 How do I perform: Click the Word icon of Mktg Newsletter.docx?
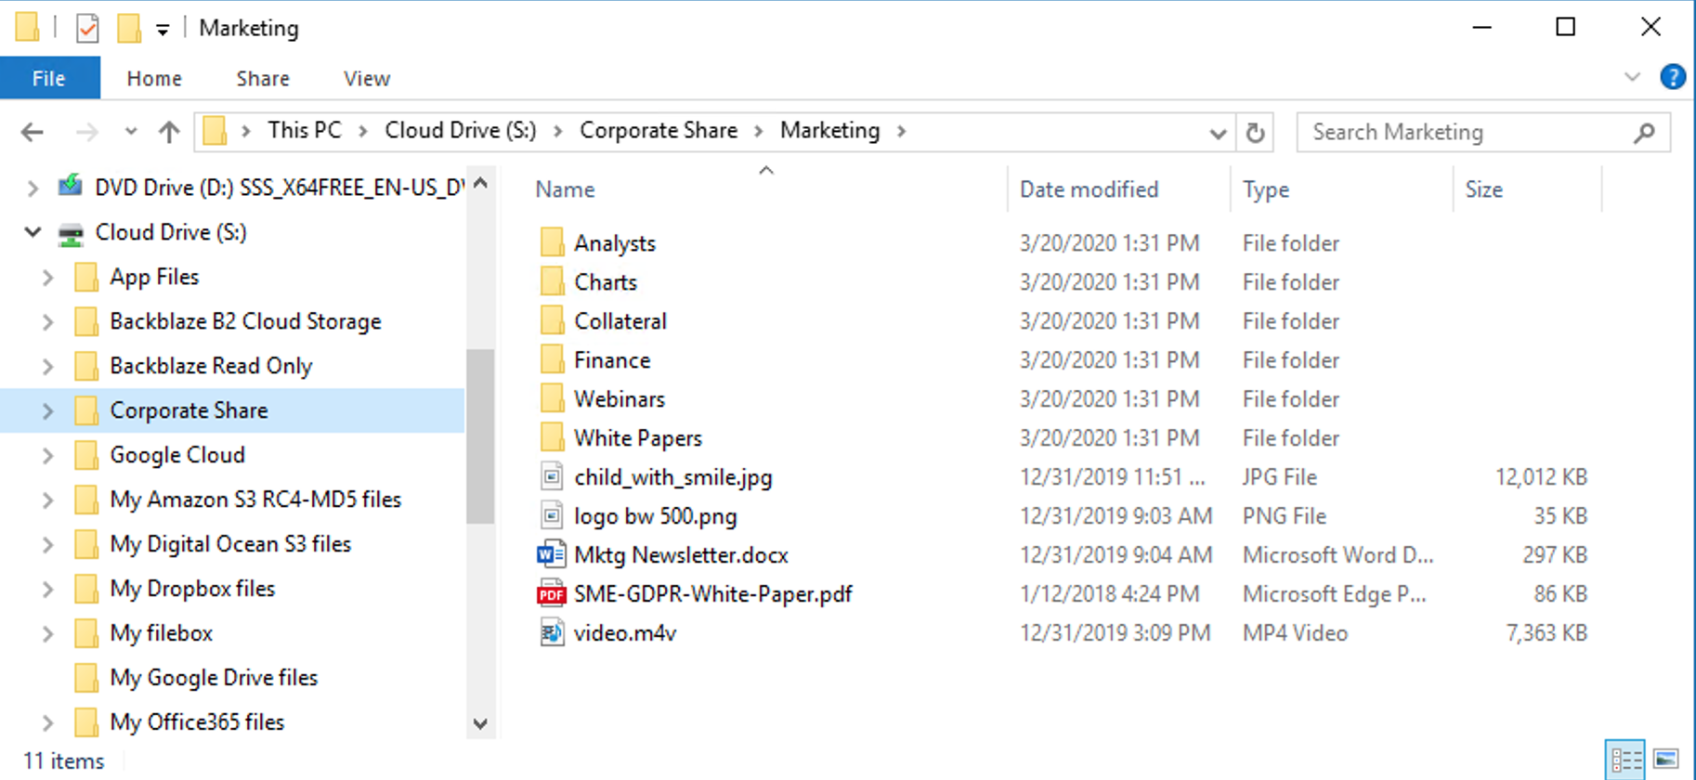(x=551, y=555)
